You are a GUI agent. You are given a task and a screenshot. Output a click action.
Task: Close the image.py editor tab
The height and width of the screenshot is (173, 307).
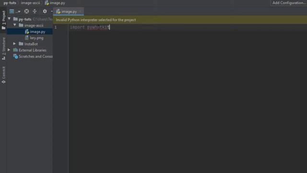coord(81,12)
